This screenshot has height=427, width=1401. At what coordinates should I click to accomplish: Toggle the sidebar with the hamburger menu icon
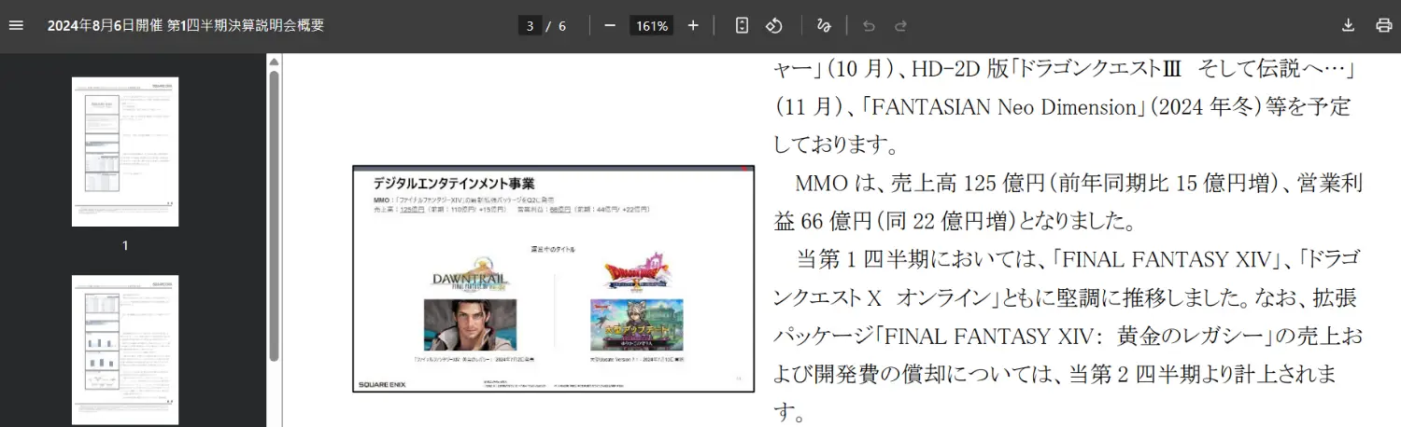click(x=16, y=25)
